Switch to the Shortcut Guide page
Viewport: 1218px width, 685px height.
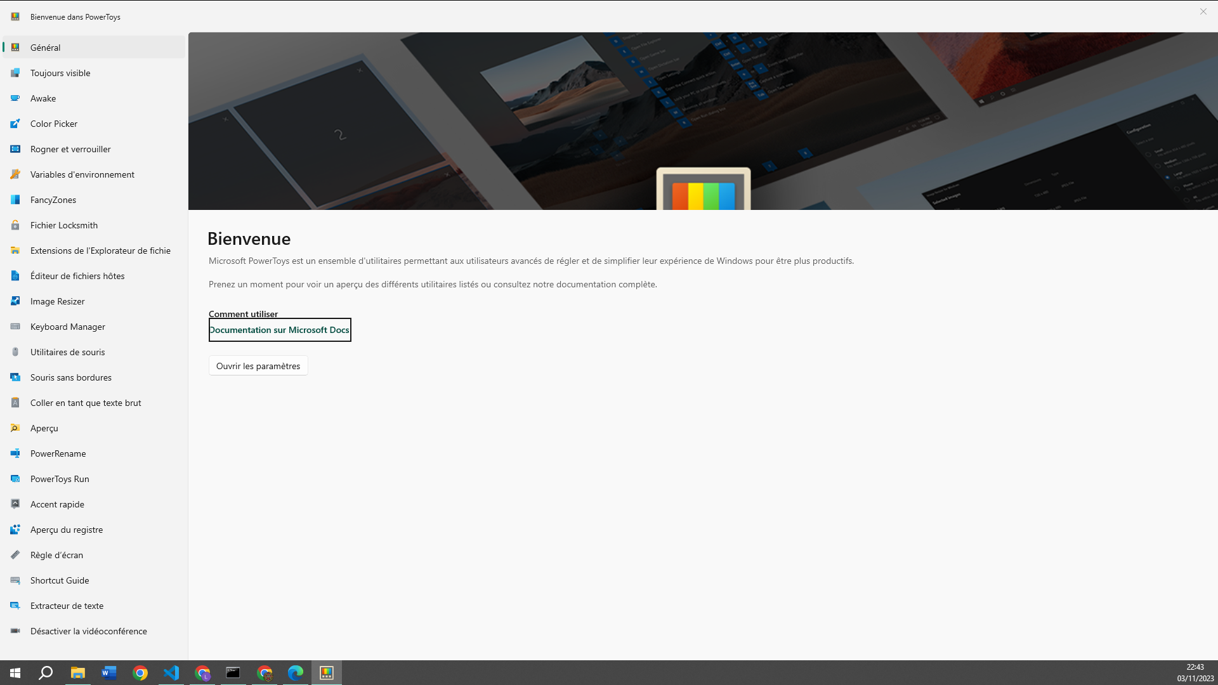point(94,580)
